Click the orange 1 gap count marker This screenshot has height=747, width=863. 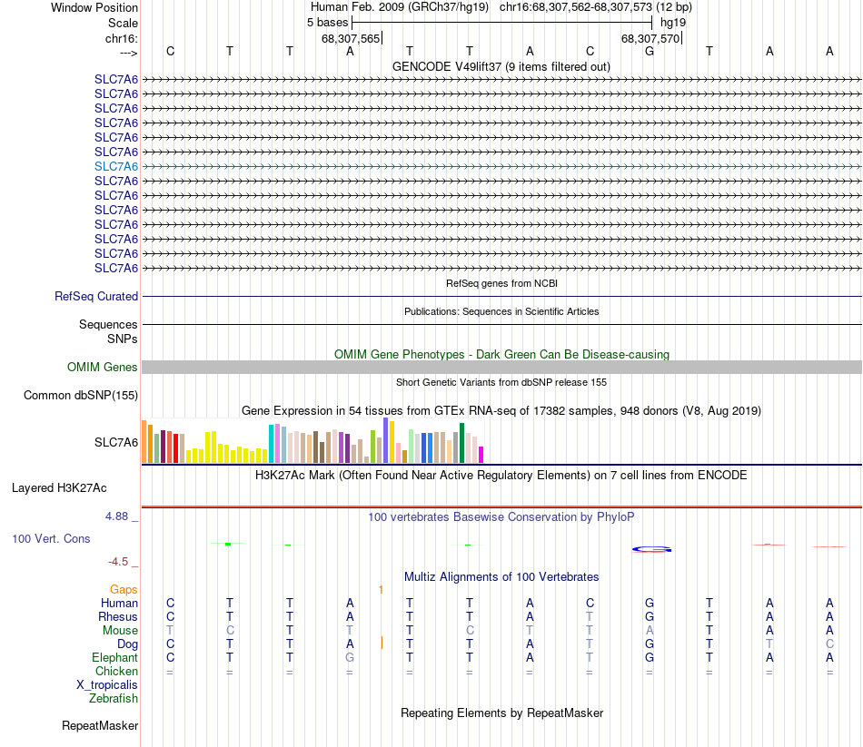pyautogui.click(x=381, y=590)
